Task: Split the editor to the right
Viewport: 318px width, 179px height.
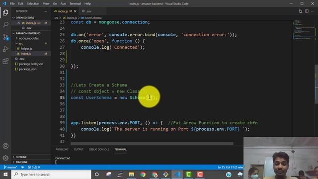Action: point(307,11)
